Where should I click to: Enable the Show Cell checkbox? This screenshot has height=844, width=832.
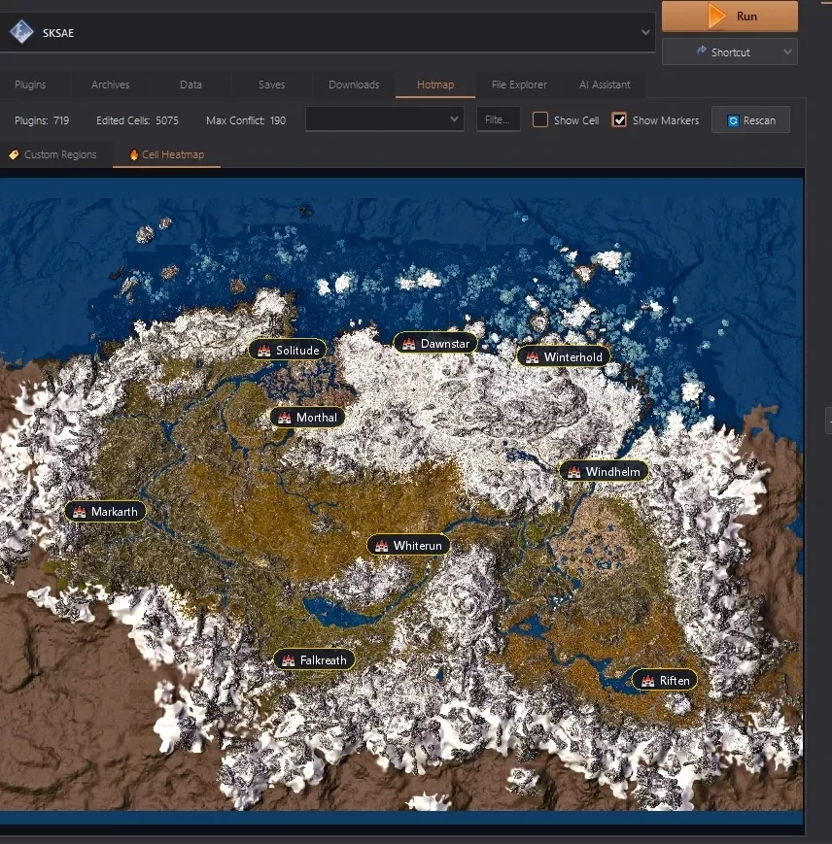pyautogui.click(x=540, y=119)
